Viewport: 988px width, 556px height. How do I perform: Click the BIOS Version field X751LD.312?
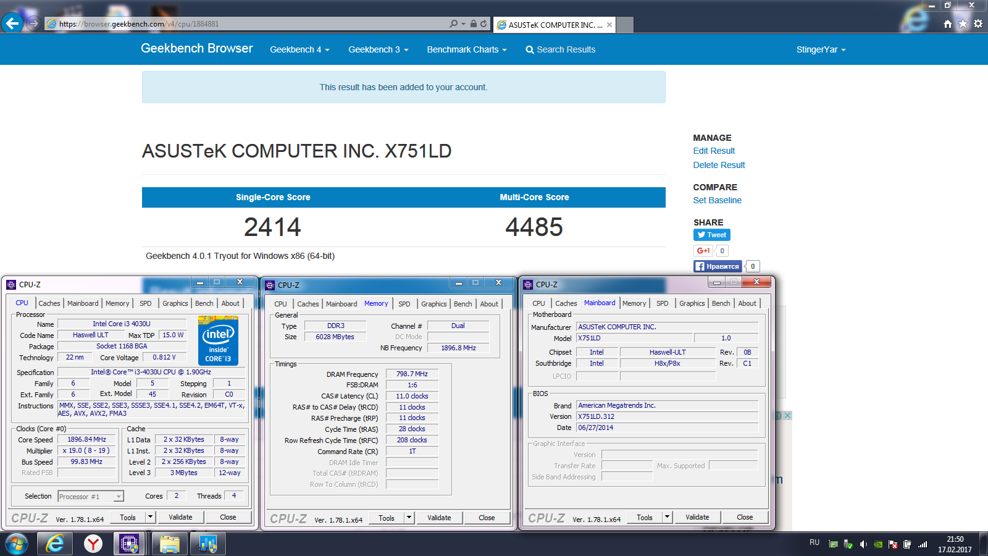point(667,416)
